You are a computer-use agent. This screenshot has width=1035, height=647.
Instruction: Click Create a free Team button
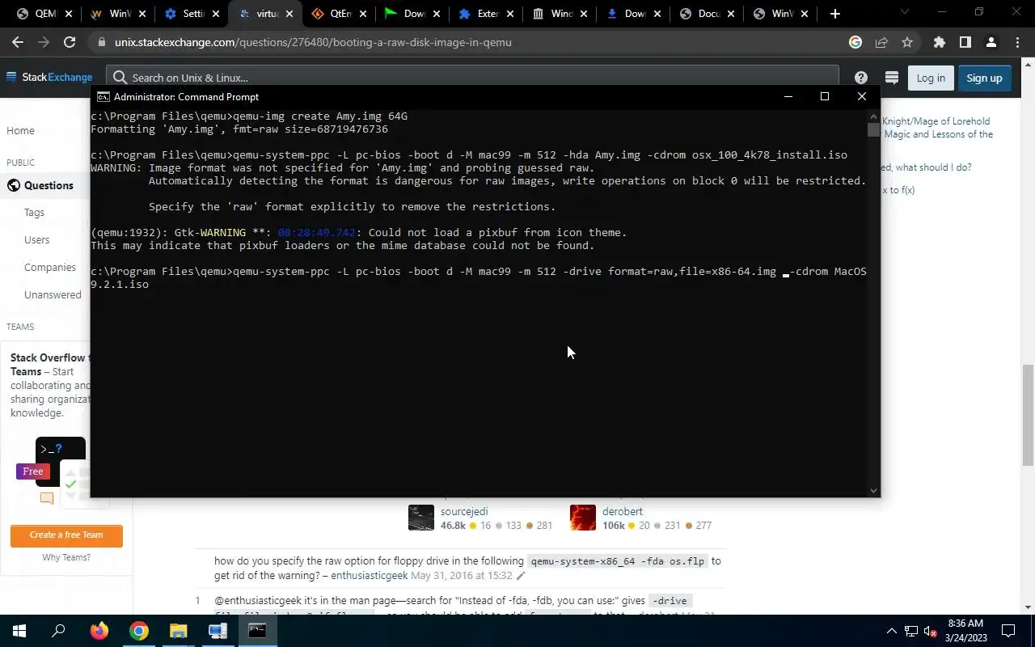pos(66,535)
